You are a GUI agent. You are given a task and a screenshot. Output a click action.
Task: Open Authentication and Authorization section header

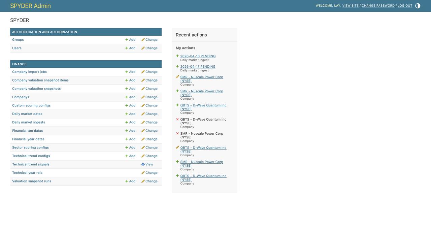click(44, 32)
